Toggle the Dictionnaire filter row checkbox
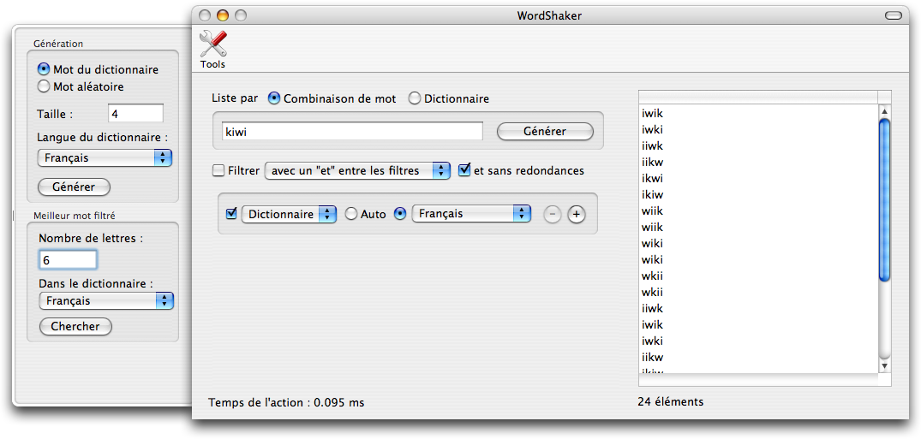Screen dimensions: 921x439 point(231,214)
